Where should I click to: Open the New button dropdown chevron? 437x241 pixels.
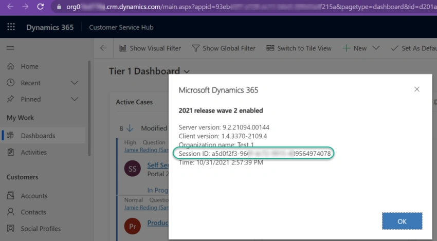(376, 48)
